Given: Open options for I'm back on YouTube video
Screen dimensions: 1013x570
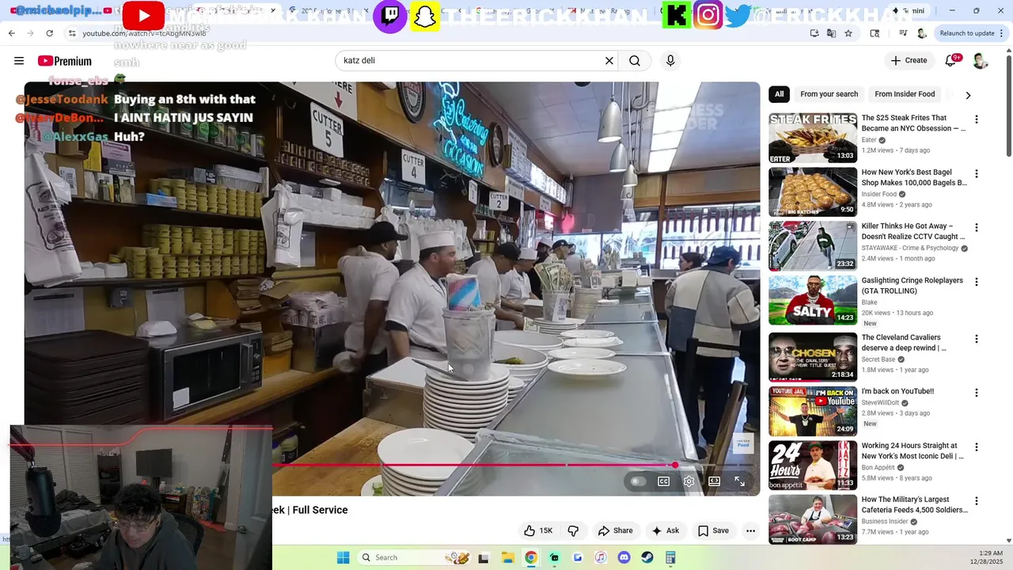Looking at the screenshot, I should tap(976, 393).
